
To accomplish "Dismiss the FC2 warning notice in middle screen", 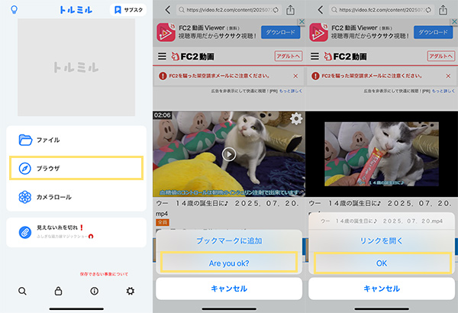I will coord(295,76).
